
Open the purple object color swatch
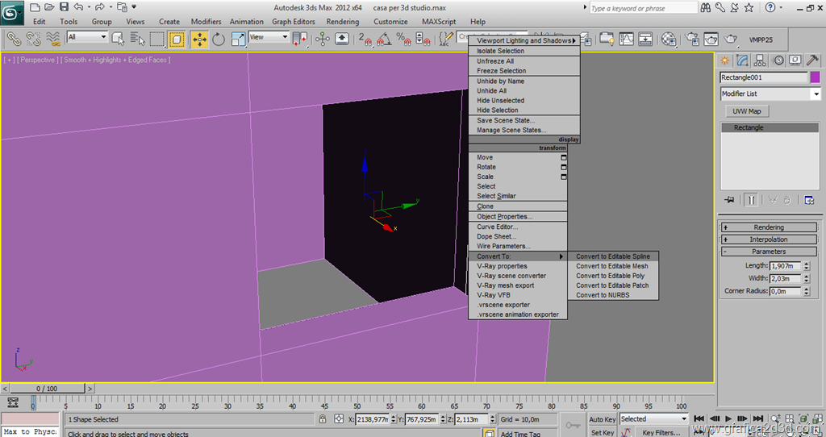coord(815,77)
